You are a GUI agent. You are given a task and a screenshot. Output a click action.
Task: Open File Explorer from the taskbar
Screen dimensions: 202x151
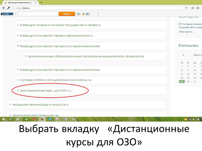click(18, 119)
